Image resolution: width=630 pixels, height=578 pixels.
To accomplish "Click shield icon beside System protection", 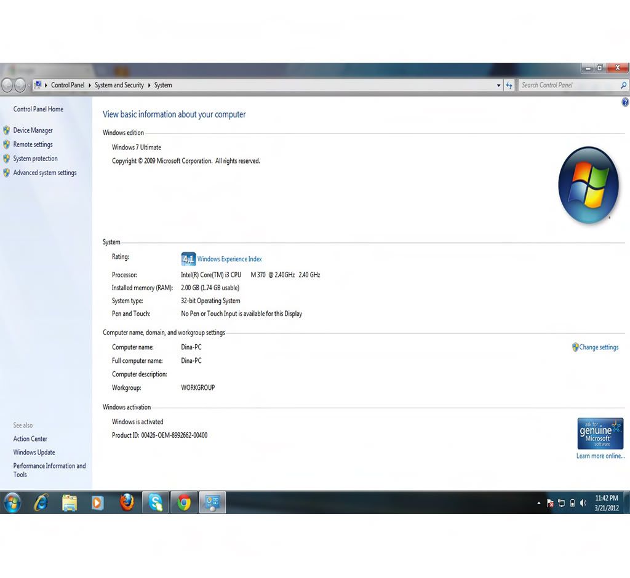I will point(6,158).
